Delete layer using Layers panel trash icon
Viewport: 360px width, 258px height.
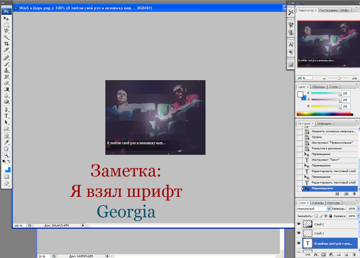coord(354,255)
